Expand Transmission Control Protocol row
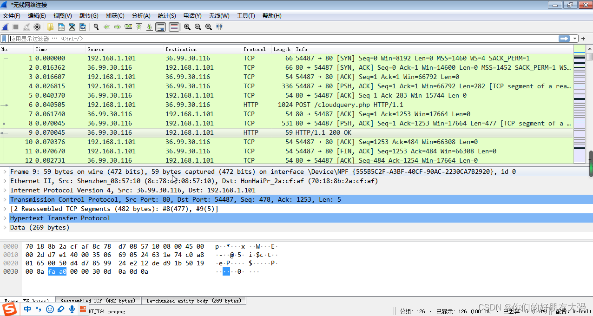Viewport: 593px width, 316px height. [x=5, y=199]
